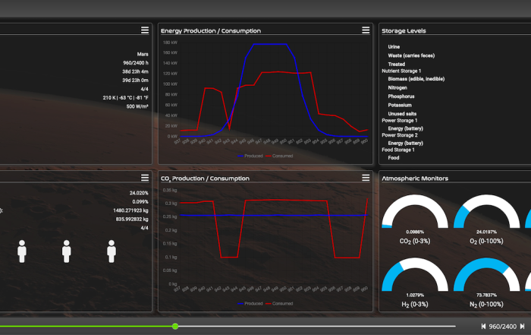Viewport: 531px width, 335px height.
Task: Expand Power Storage 1 in Storage Levels
Action: (399, 120)
